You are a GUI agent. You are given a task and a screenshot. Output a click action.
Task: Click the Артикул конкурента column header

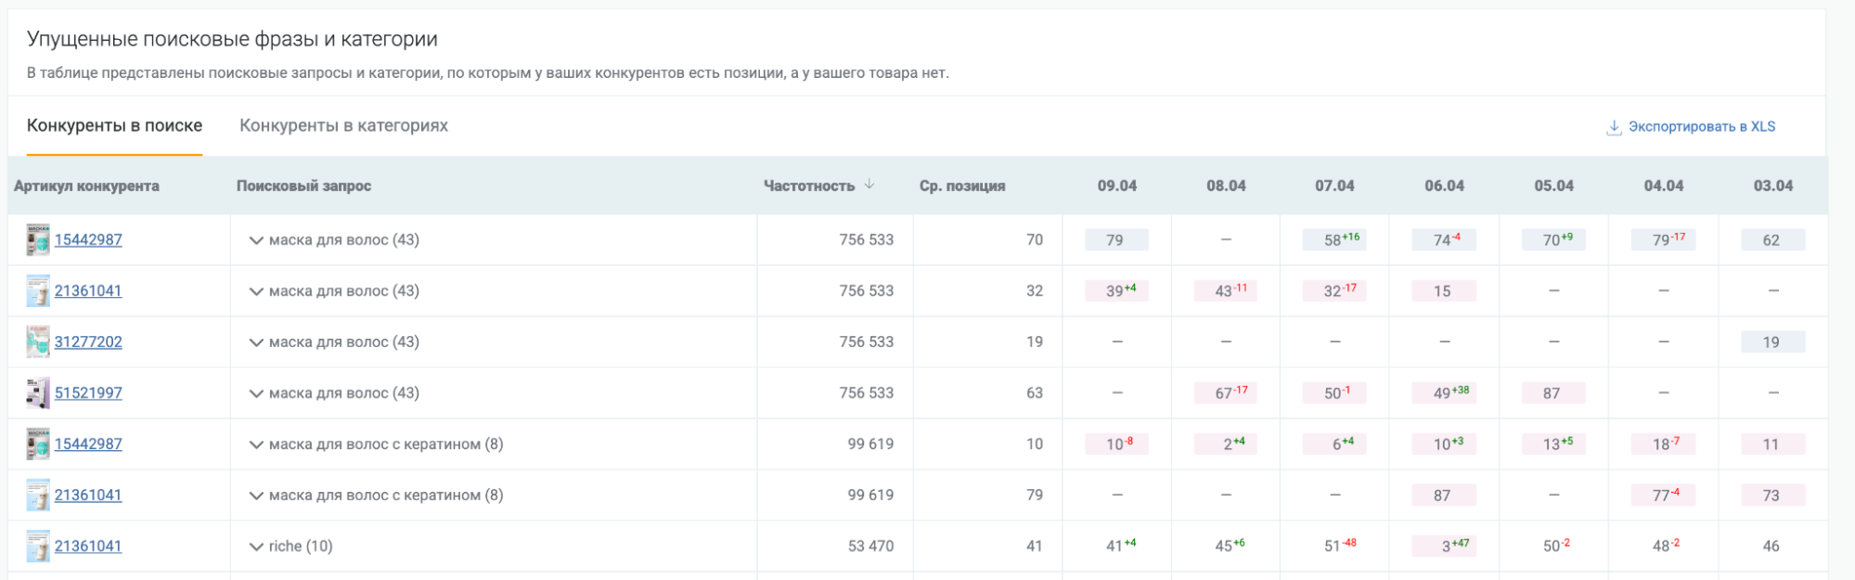[x=86, y=186]
